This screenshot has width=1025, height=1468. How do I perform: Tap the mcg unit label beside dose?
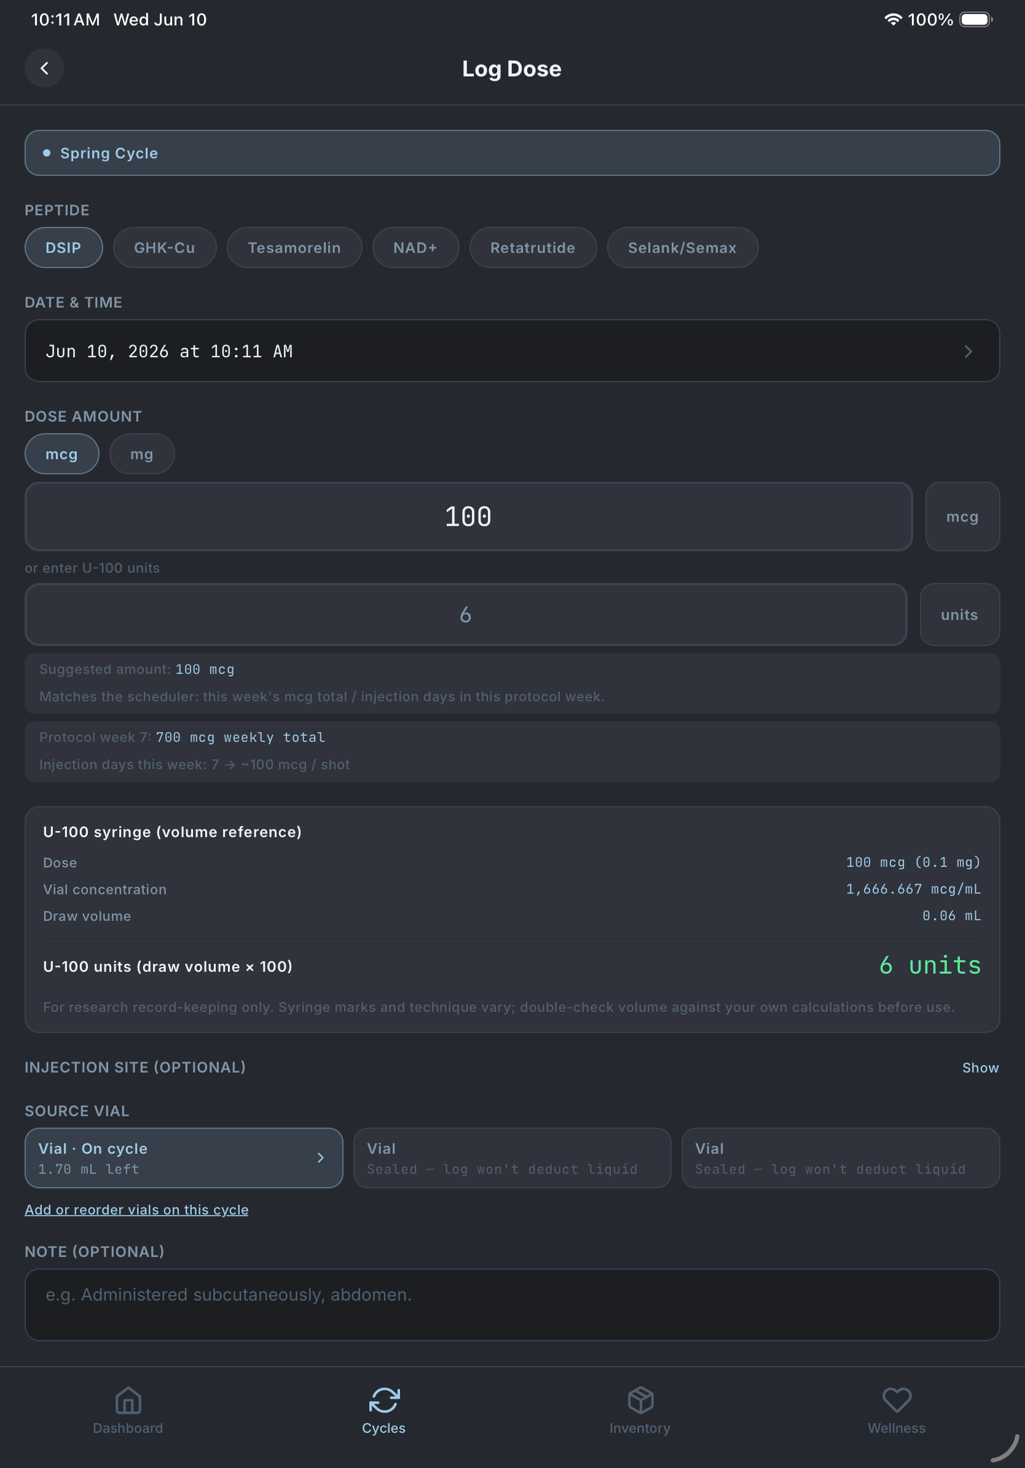pyautogui.click(x=962, y=516)
